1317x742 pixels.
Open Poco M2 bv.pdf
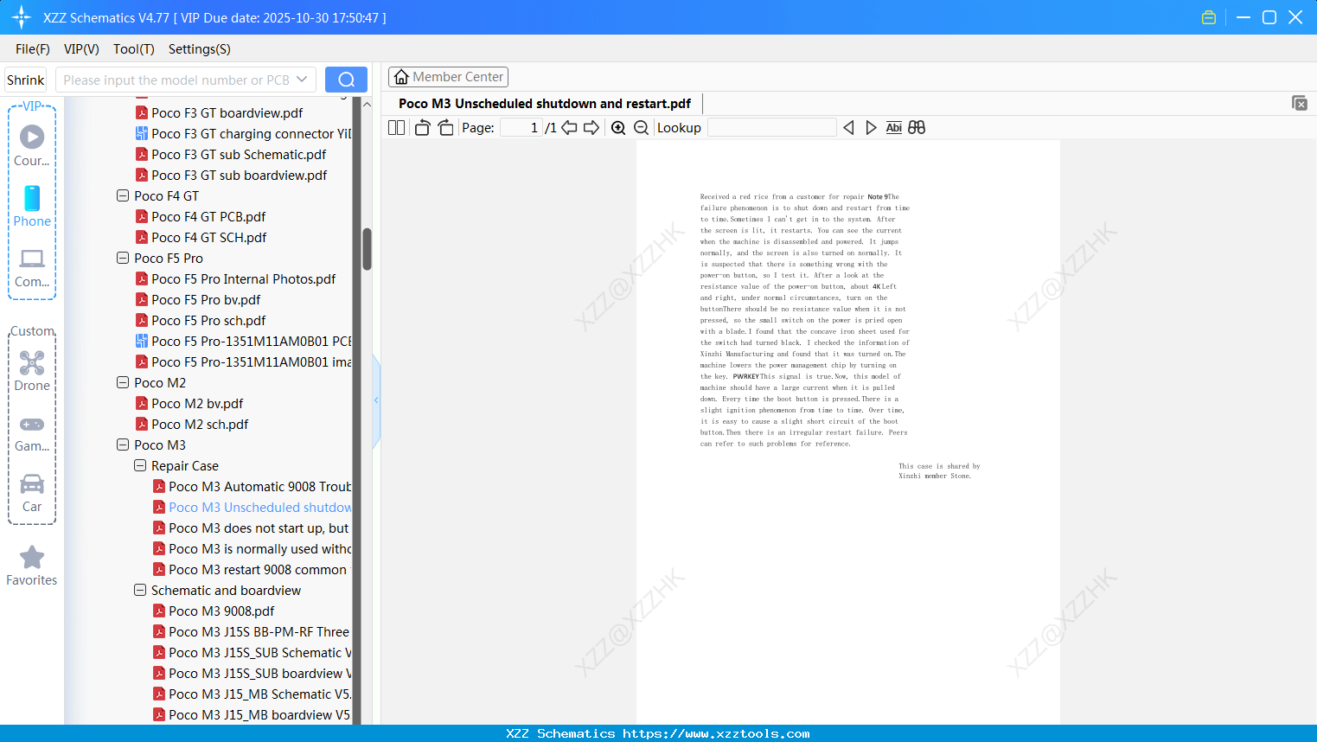(189, 404)
